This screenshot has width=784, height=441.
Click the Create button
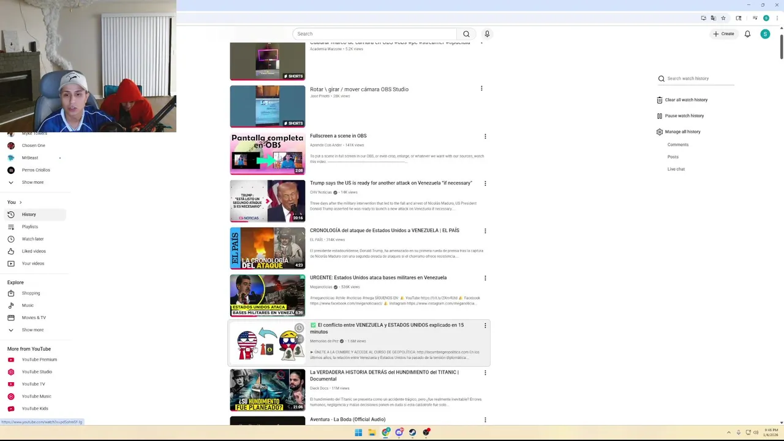click(723, 34)
